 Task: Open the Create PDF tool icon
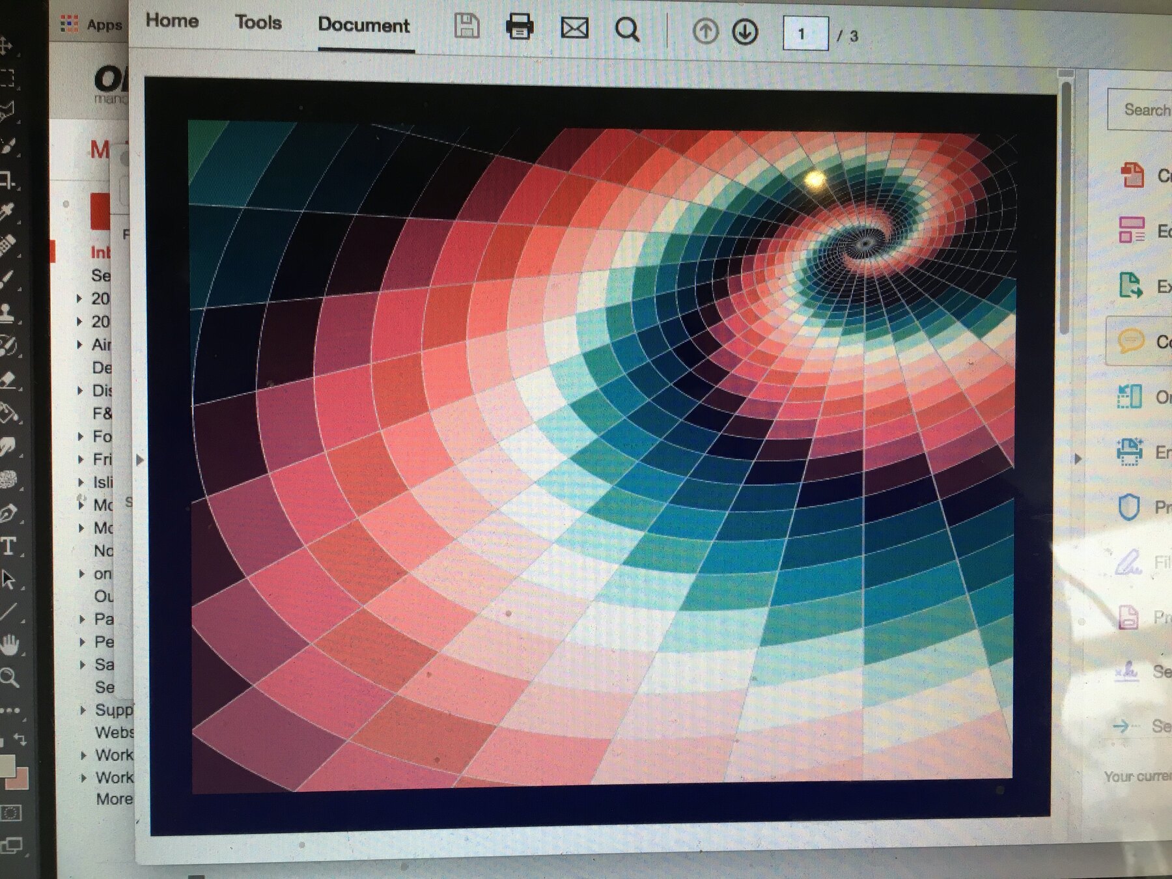tap(1132, 174)
